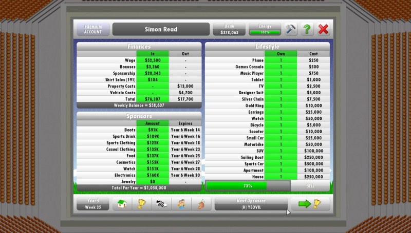
Task: Open the hand holding money icon
Action: tap(200, 204)
